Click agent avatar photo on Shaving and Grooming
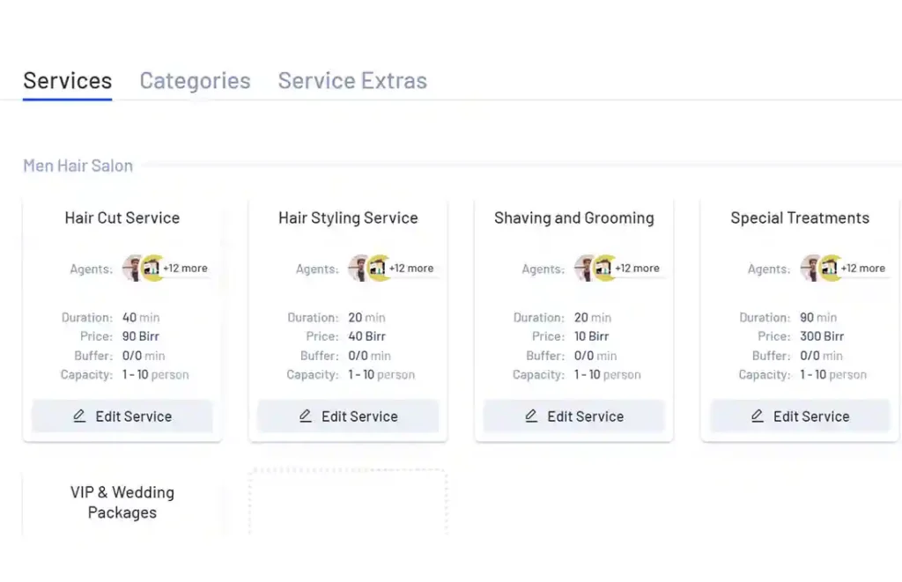Image resolution: width=902 pixels, height=582 pixels. tap(584, 269)
